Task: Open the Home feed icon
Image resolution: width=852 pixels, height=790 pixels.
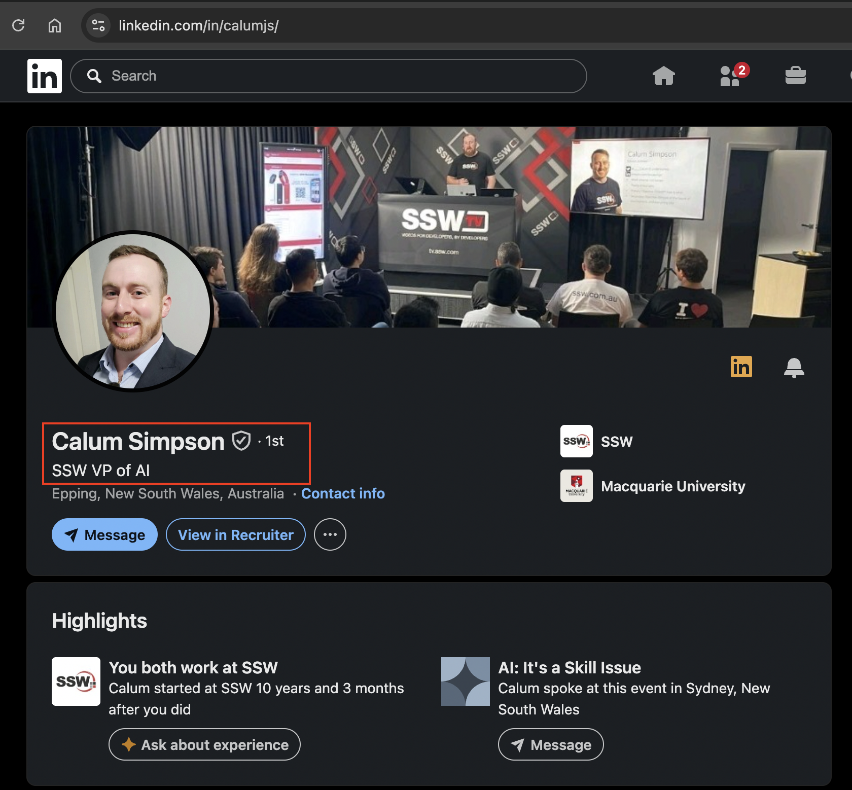Action: coord(664,76)
